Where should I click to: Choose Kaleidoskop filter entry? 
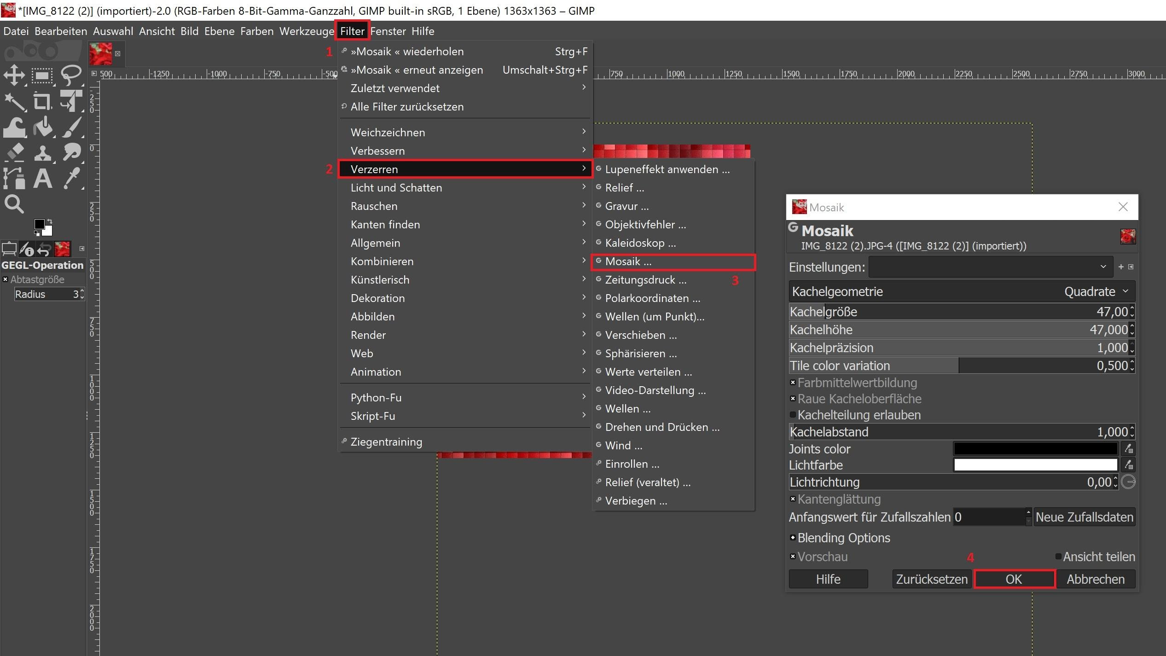(x=673, y=243)
